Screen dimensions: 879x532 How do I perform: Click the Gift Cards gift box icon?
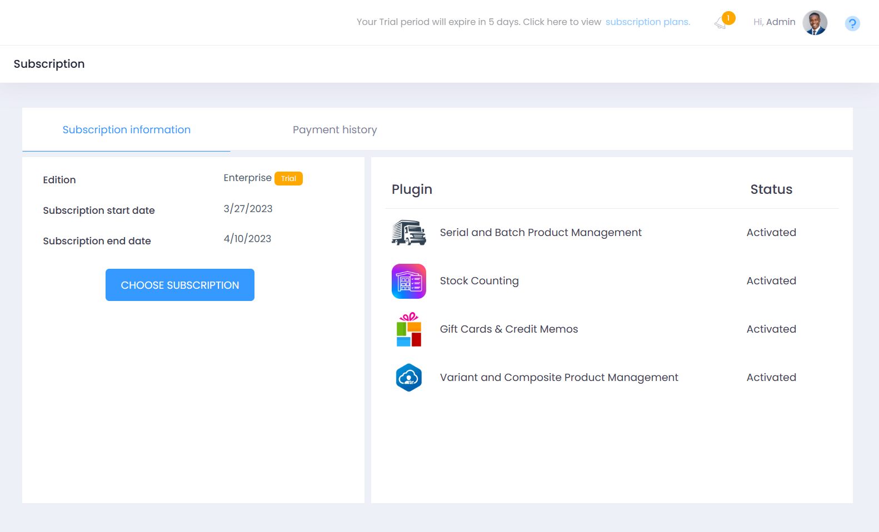click(408, 329)
